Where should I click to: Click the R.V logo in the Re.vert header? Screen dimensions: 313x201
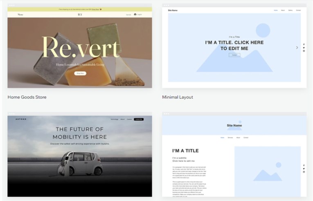[80, 15]
